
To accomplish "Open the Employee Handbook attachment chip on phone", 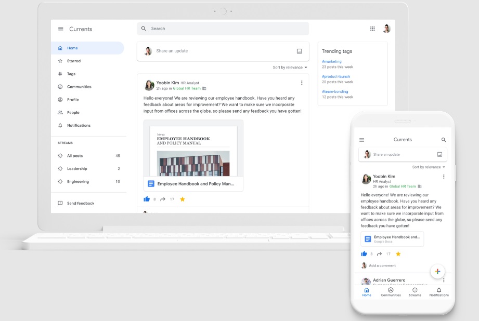I will point(392,238).
